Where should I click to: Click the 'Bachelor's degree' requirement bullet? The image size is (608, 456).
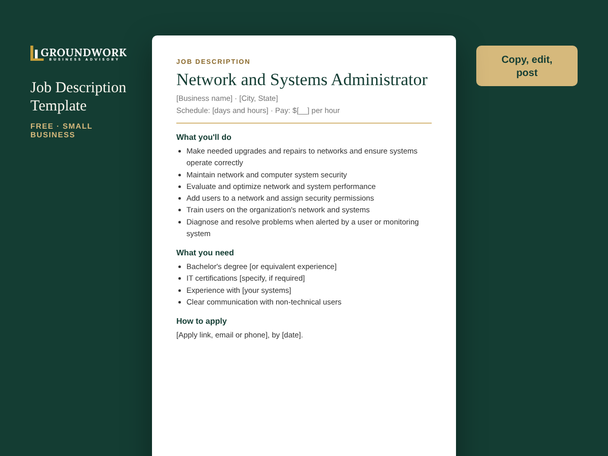point(261,267)
